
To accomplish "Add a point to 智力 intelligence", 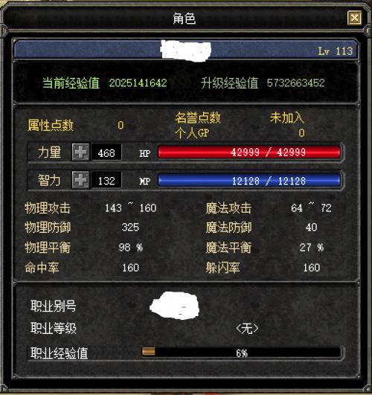I will (80, 180).
